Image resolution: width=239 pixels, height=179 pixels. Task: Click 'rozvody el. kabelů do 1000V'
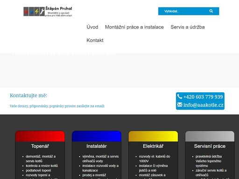point(155,158)
